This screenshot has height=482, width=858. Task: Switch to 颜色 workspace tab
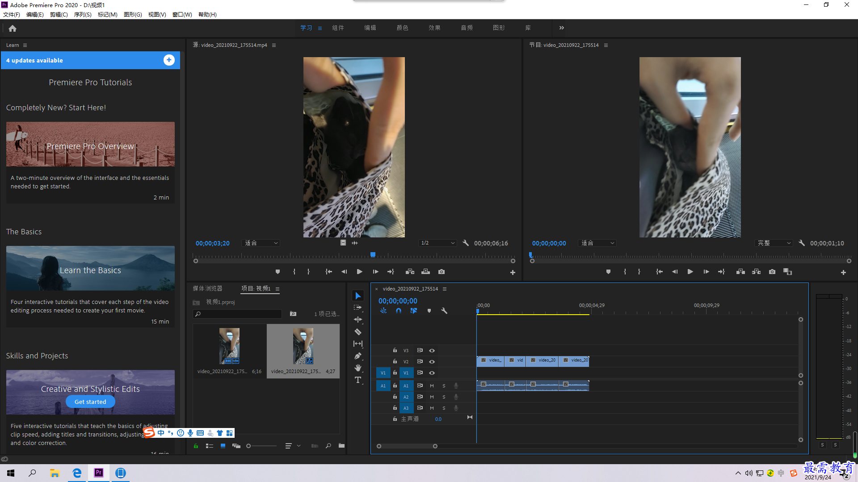(x=402, y=28)
